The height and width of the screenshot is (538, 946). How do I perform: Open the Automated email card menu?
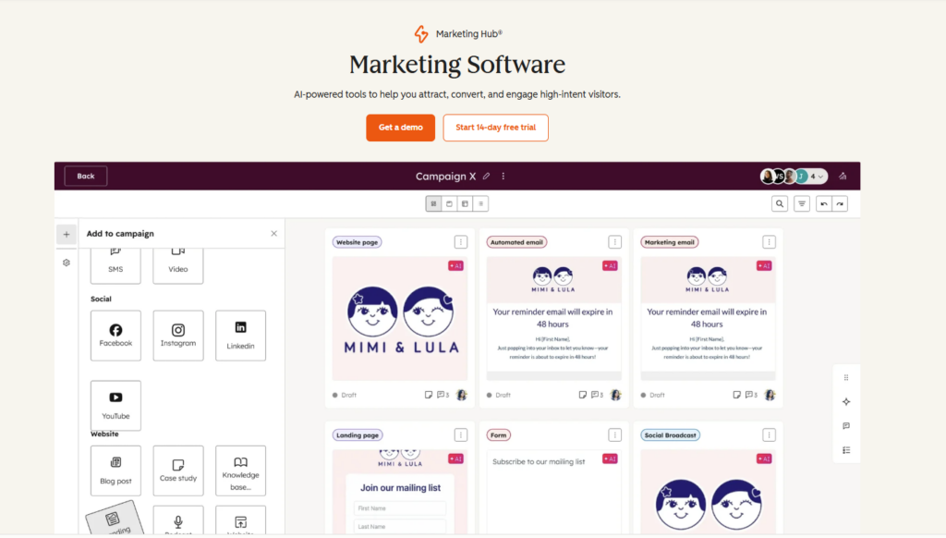pyautogui.click(x=615, y=241)
